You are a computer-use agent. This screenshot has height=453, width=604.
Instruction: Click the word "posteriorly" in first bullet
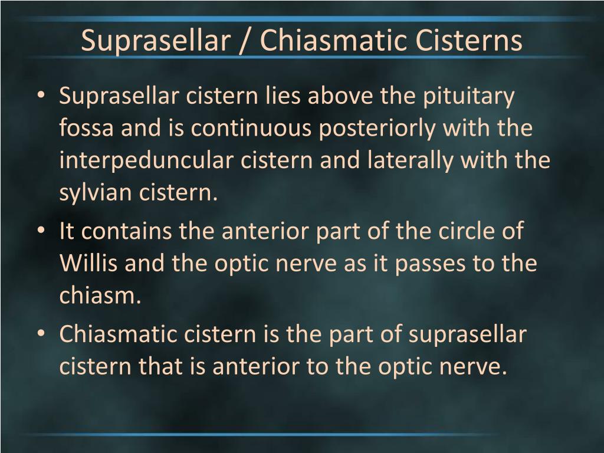click(x=377, y=128)
